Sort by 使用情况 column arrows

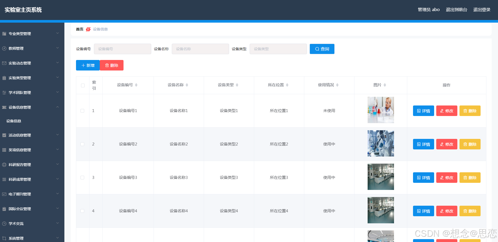337,85
